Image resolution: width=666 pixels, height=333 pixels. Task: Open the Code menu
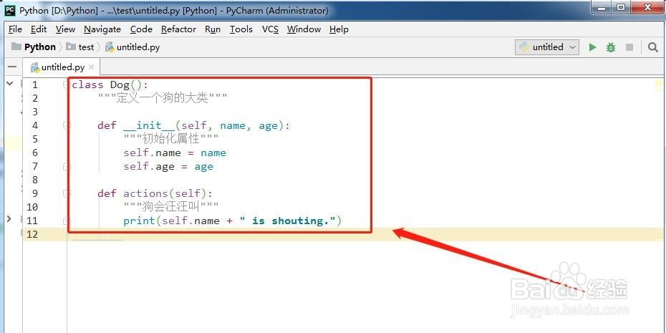coord(142,29)
